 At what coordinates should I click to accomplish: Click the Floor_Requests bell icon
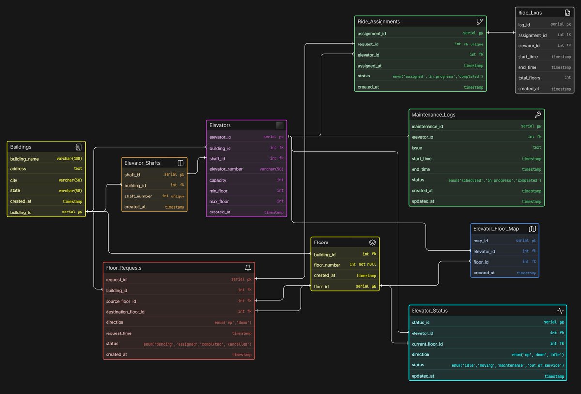(248, 268)
